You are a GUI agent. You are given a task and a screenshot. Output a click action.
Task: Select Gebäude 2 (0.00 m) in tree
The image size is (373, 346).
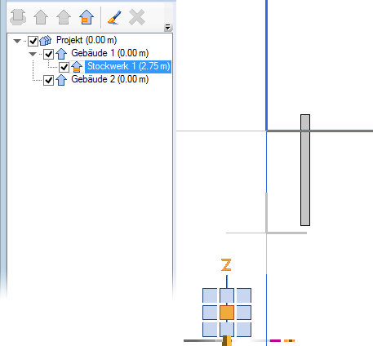110,79
